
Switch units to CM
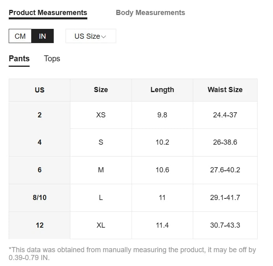pyautogui.click(x=20, y=36)
